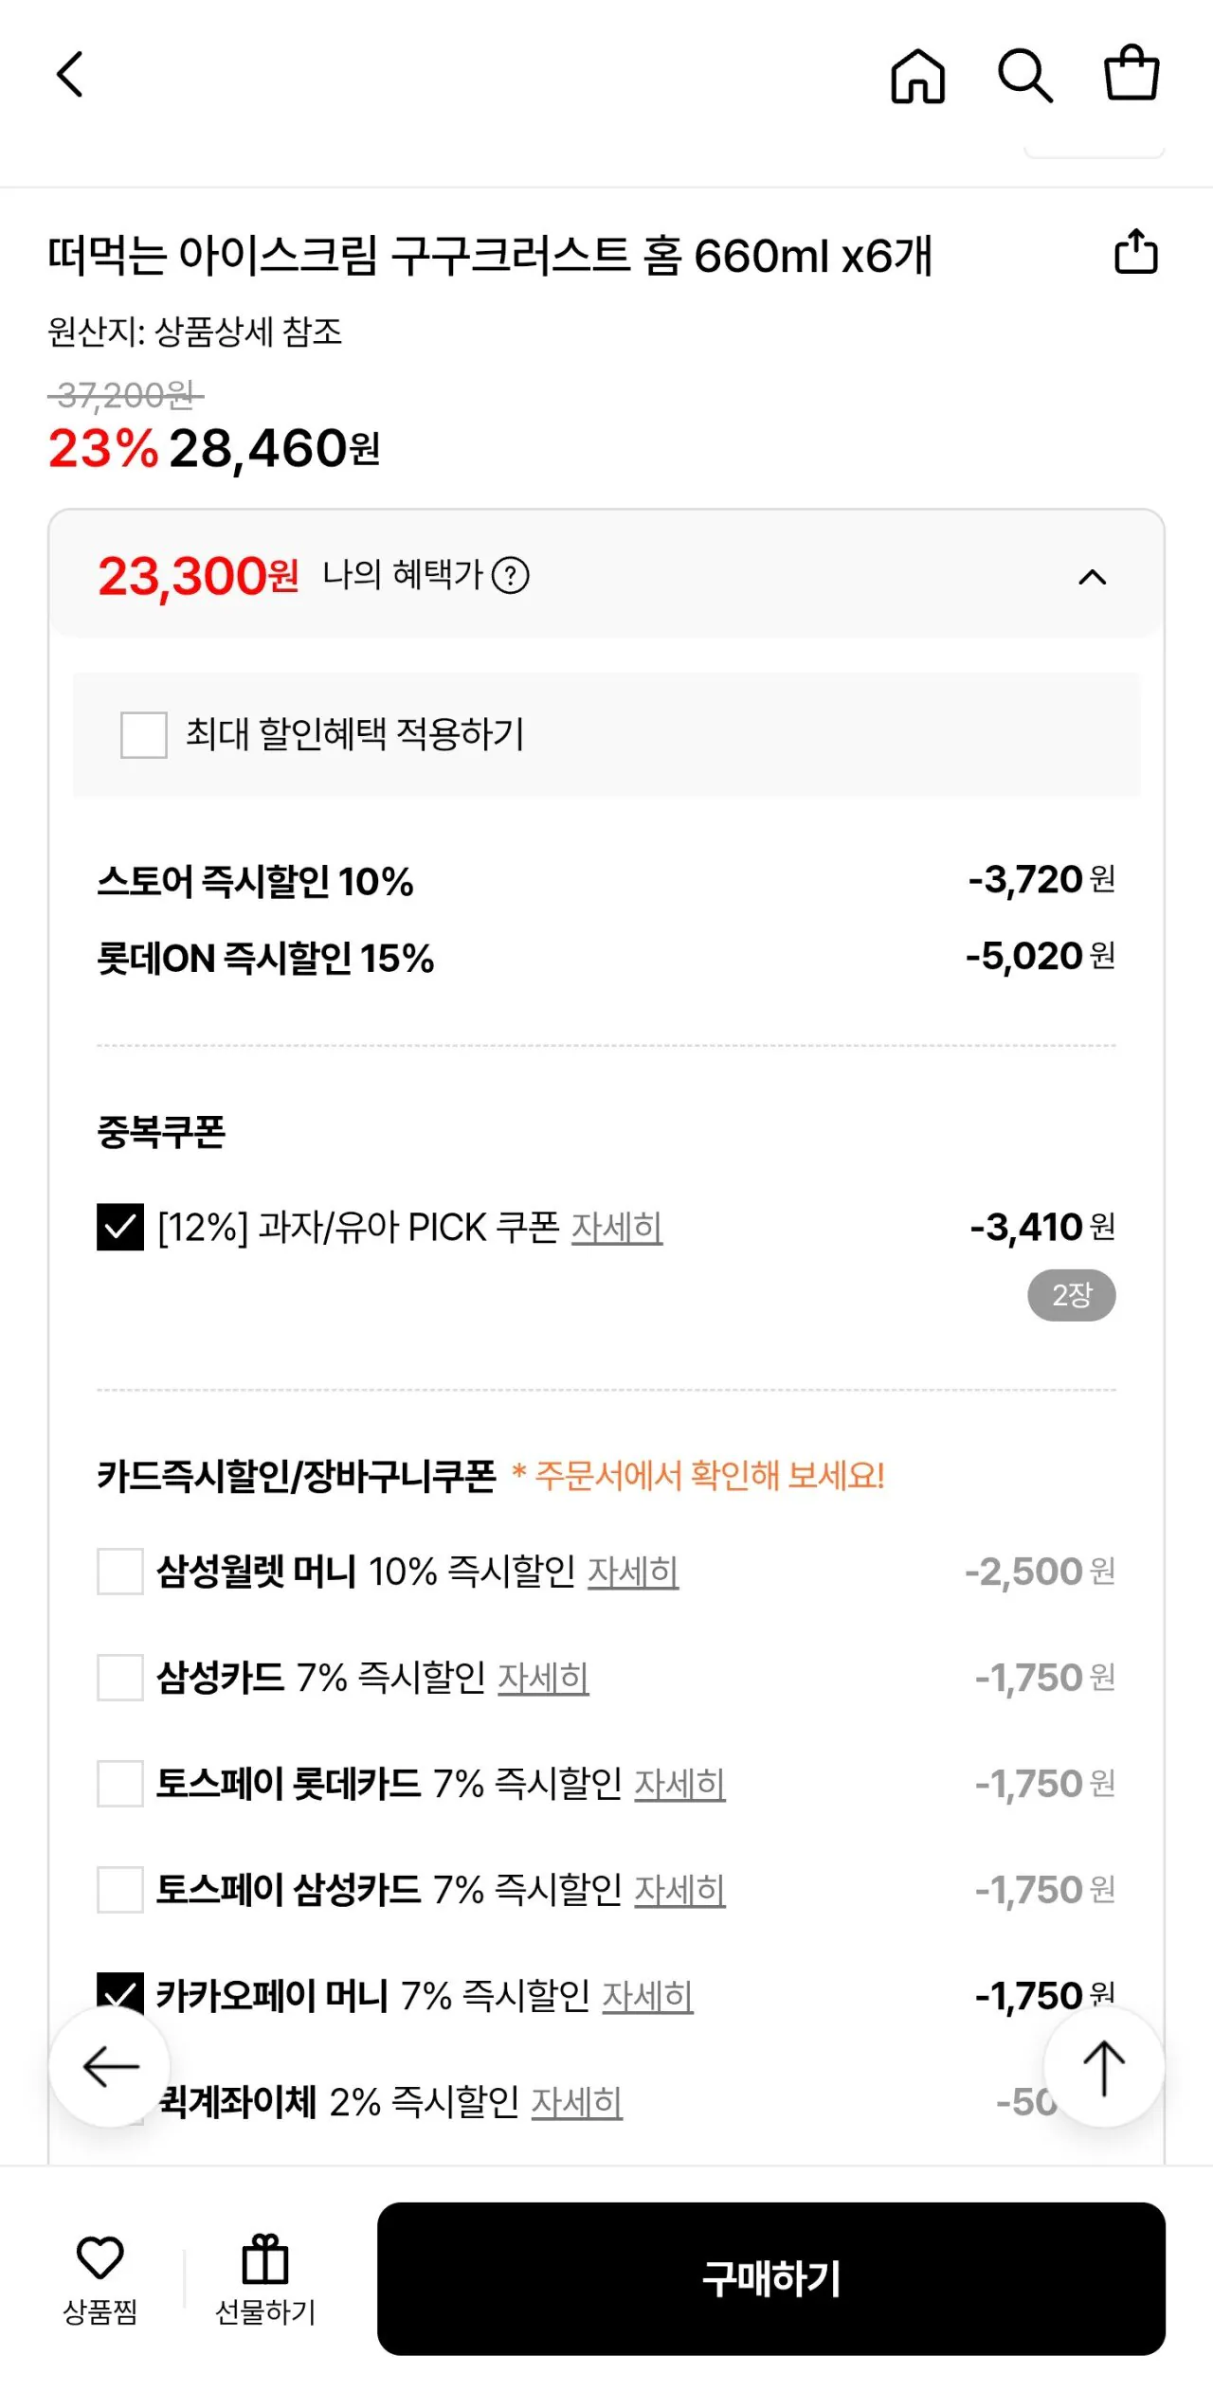Open the shopping bag cart
1213x2391 pixels.
point(1132,76)
